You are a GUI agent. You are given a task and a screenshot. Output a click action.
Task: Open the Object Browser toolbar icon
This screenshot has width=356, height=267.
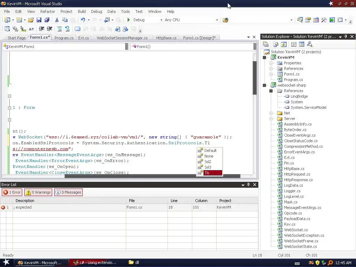pos(316,20)
